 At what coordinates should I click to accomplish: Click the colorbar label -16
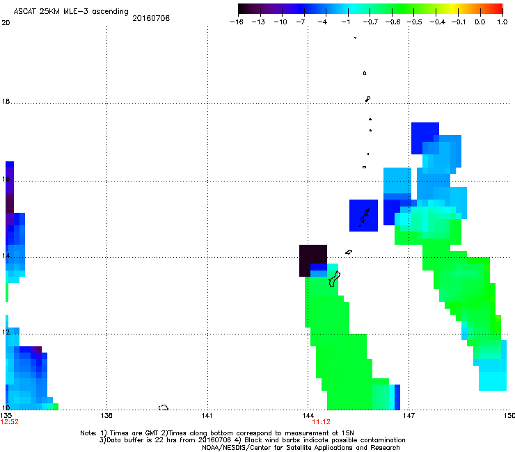point(237,22)
